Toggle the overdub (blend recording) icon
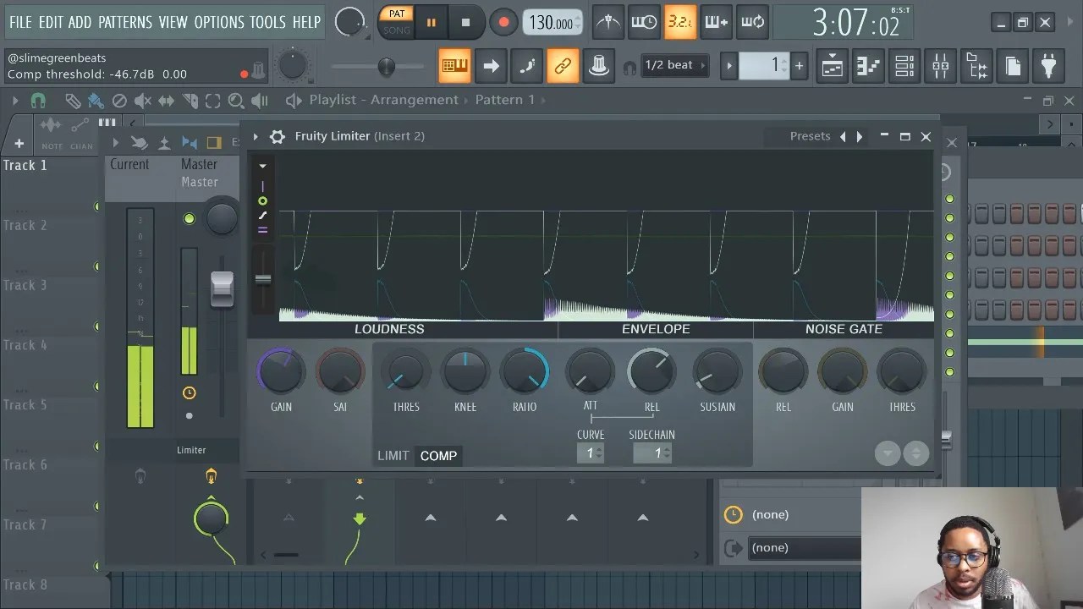 tap(717, 23)
